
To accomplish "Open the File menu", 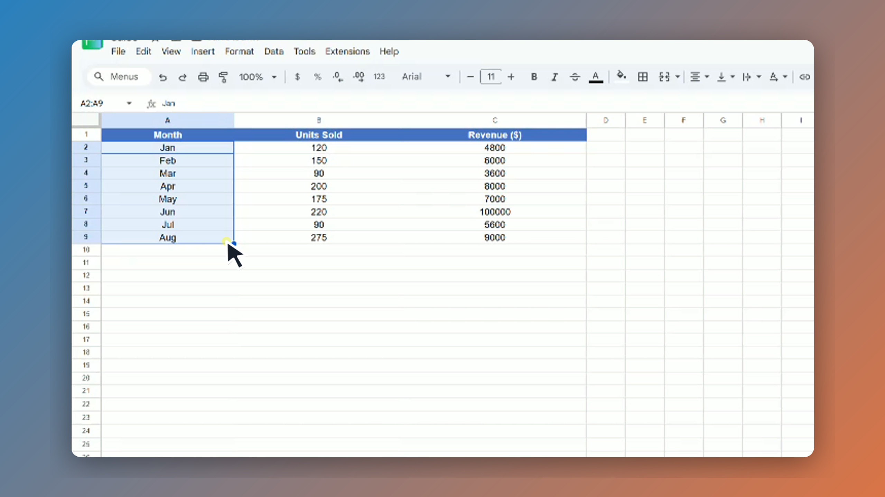I will coord(118,51).
